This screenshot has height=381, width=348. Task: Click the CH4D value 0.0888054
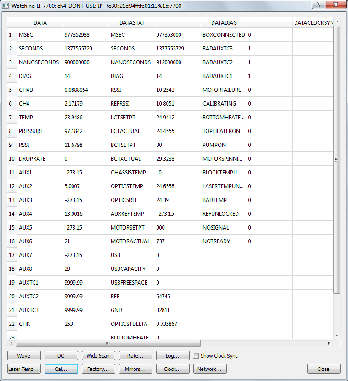[86, 90]
